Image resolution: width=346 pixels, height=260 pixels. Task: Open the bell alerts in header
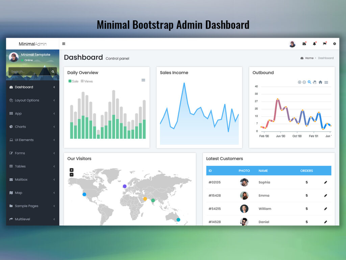pos(315,44)
